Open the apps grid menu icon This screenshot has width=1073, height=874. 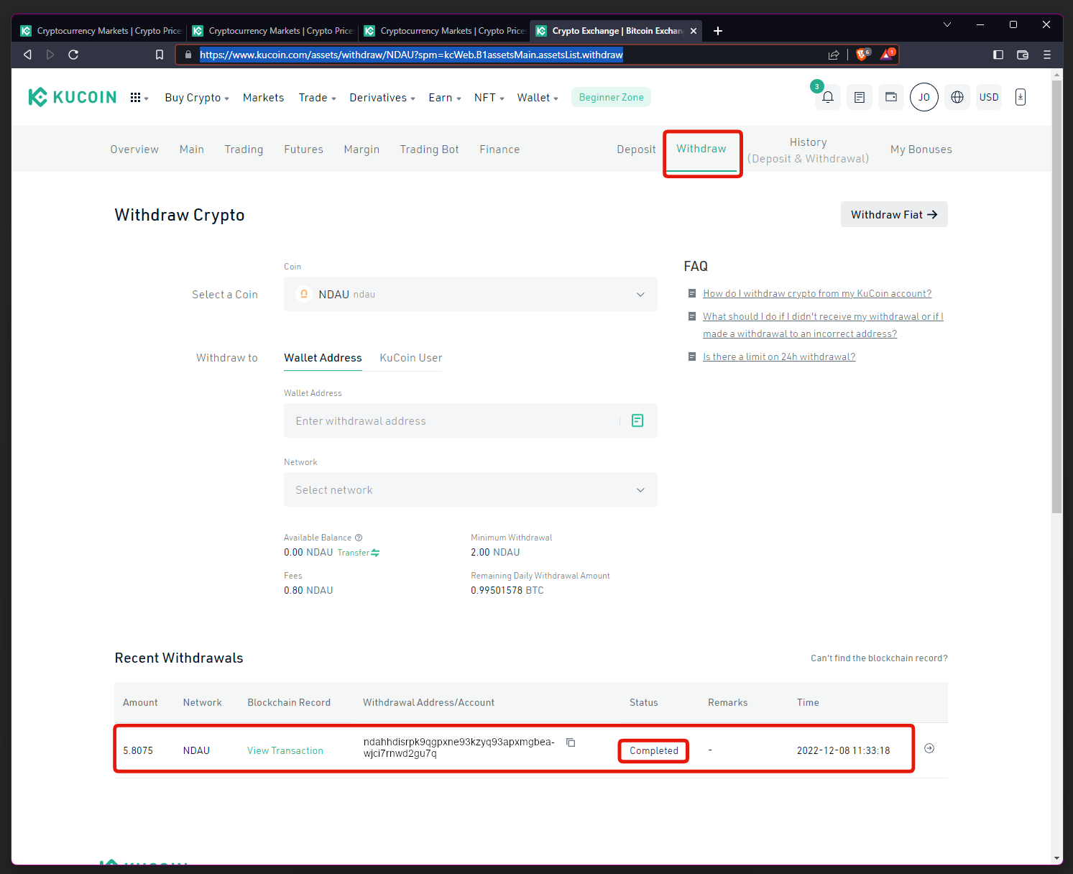pyautogui.click(x=135, y=98)
